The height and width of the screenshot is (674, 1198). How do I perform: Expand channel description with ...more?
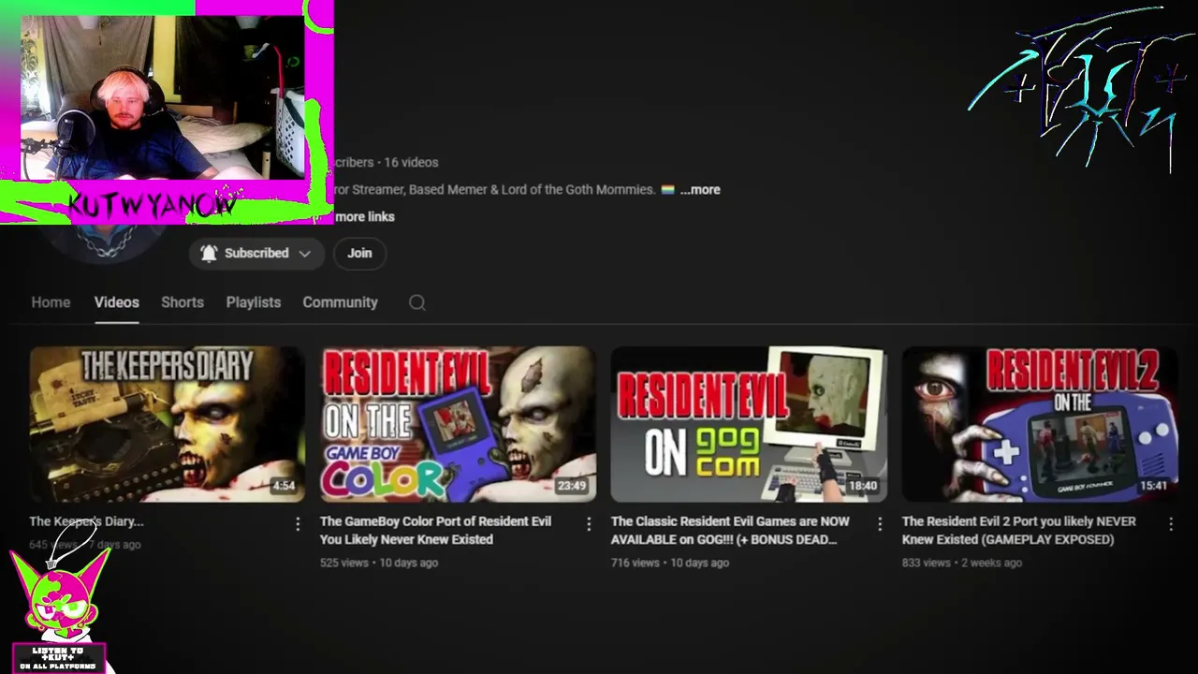click(700, 189)
